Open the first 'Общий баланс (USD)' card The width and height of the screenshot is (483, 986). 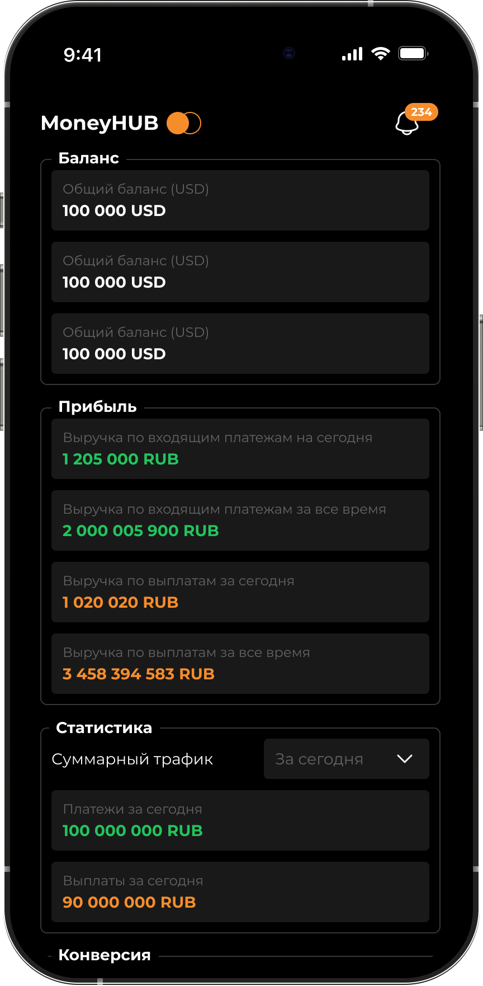coord(240,200)
